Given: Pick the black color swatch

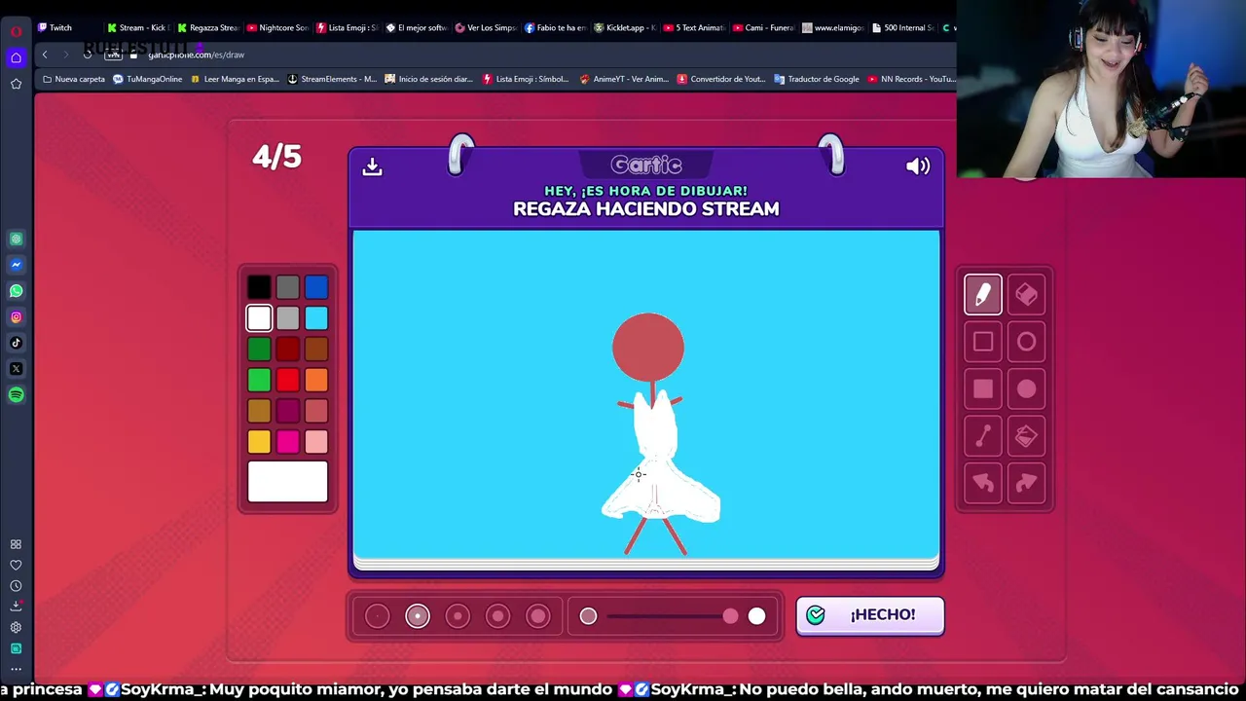Looking at the screenshot, I should (x=259, y=287).
